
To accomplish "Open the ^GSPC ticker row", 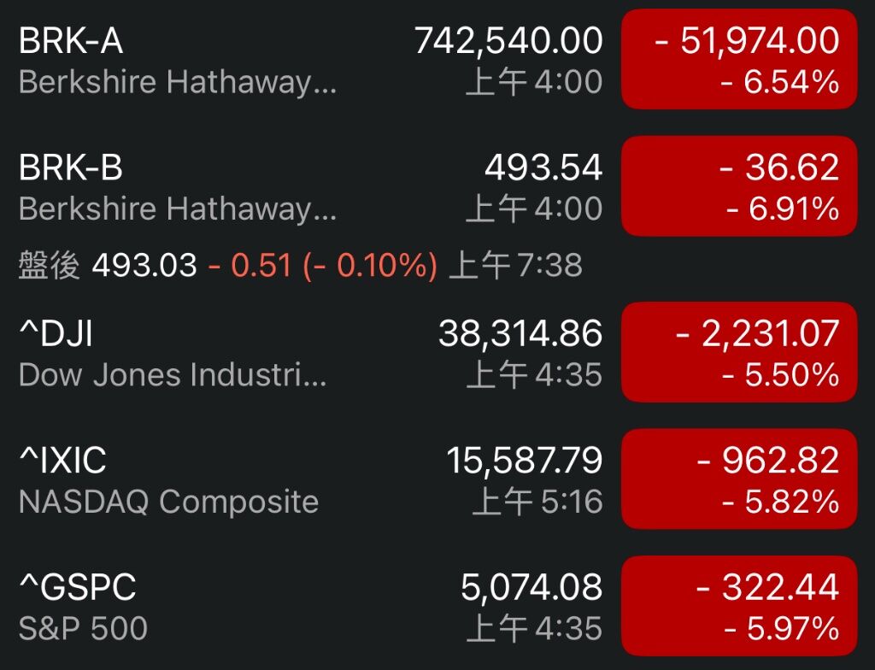I will (437, 606).
